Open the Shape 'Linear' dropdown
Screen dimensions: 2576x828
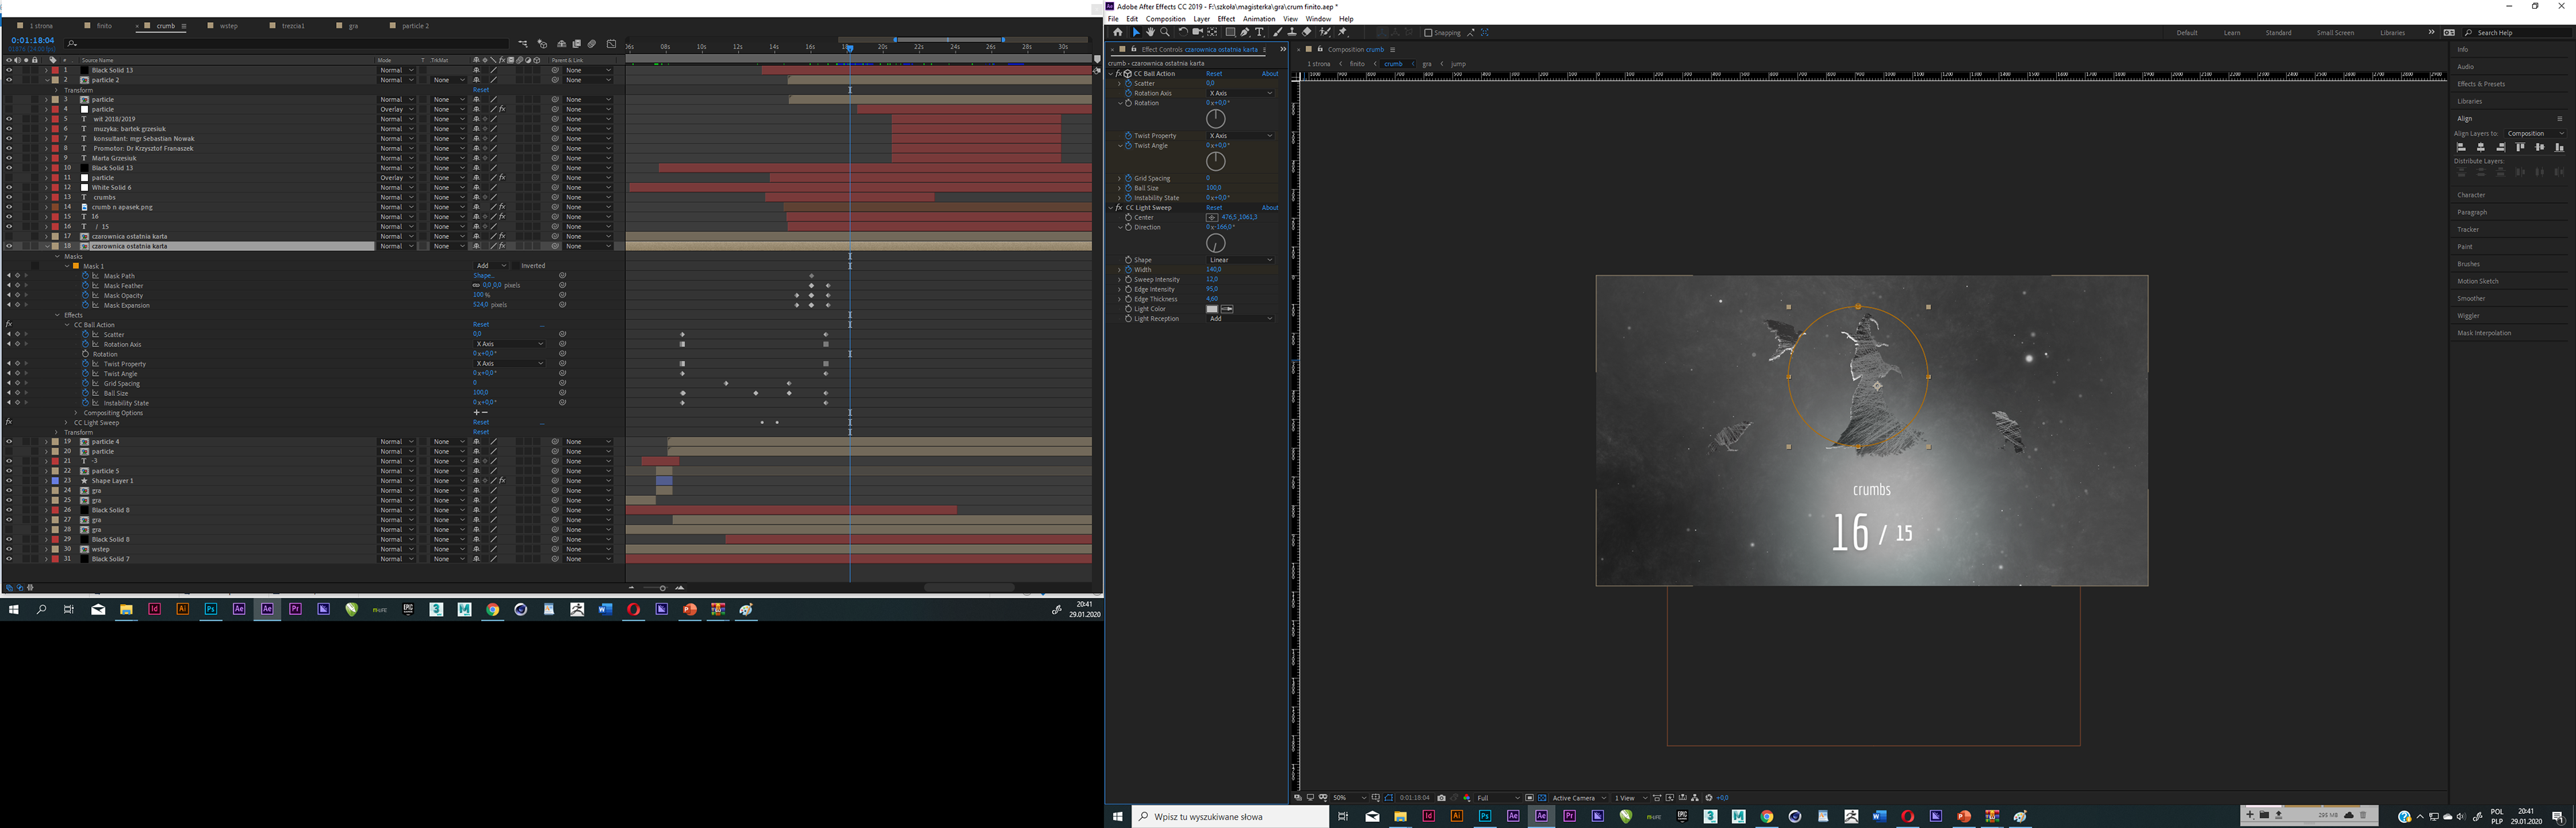1240,260
